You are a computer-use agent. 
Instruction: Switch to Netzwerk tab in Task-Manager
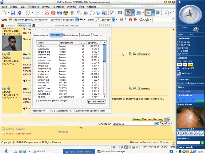coord(85,35)
